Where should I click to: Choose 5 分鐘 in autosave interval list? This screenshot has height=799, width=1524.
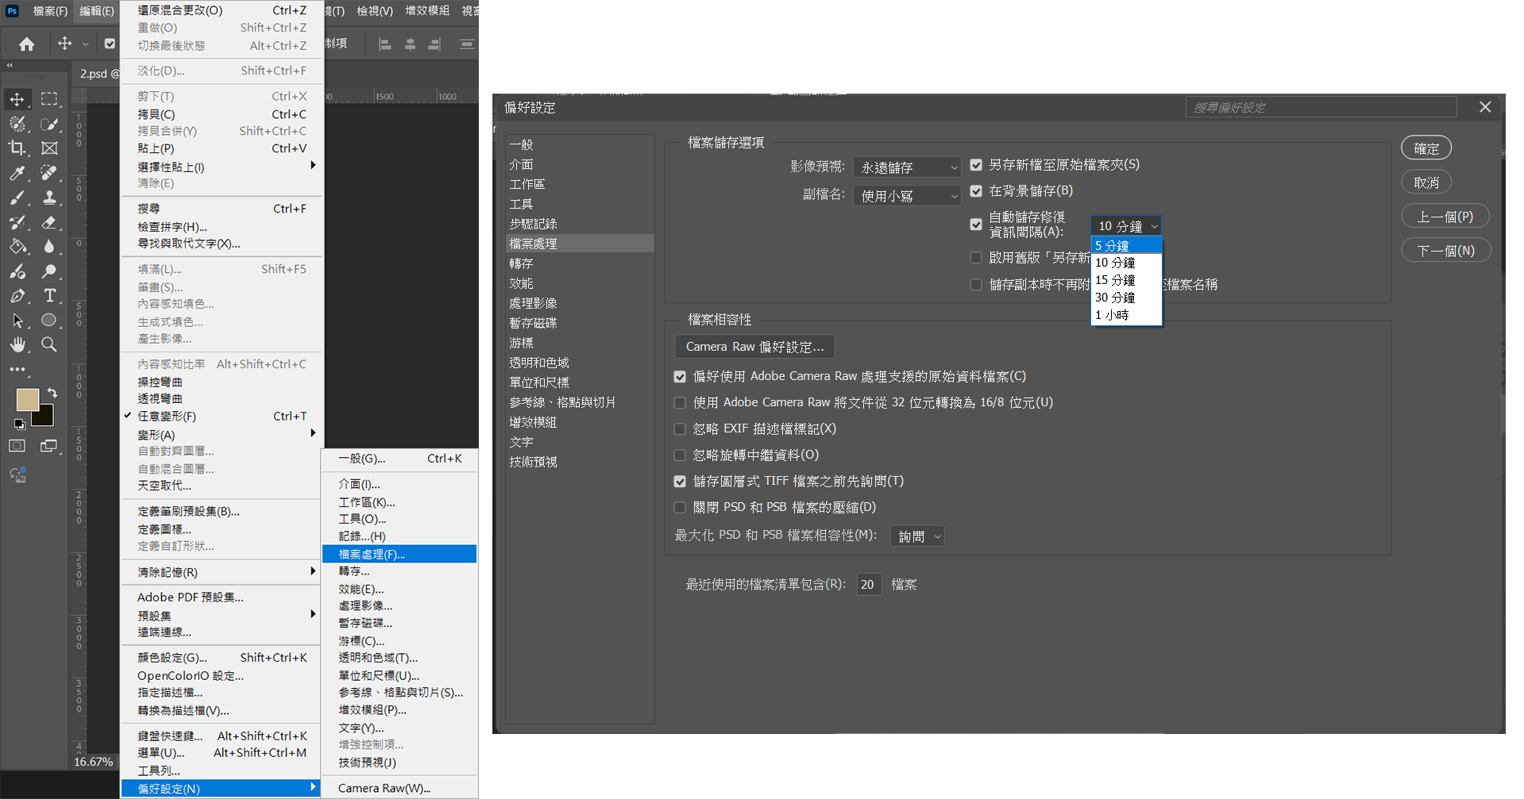(x=1127, y=245)
